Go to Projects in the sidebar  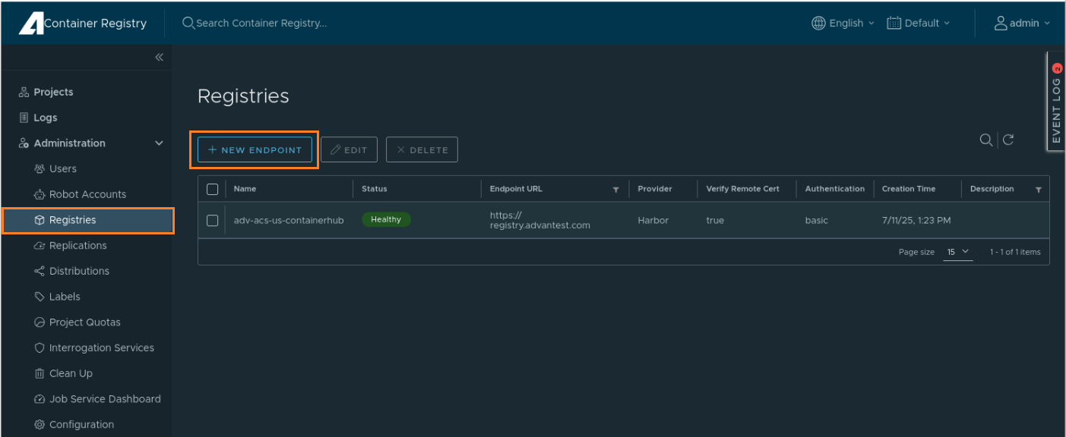point(53,92)
